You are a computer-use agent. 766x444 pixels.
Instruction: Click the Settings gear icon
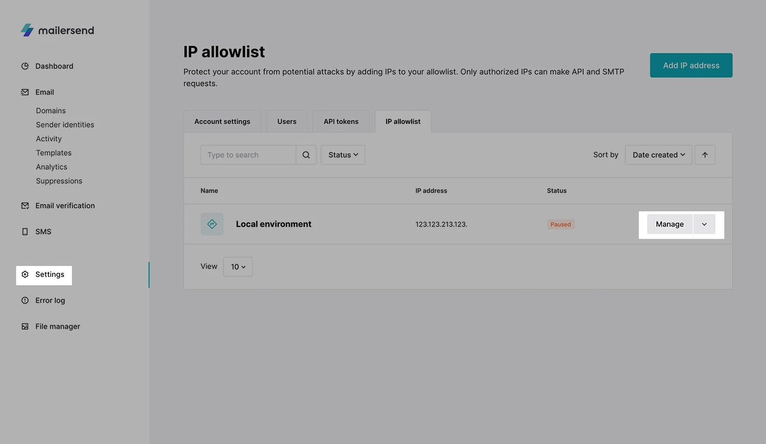pos(25,274)
